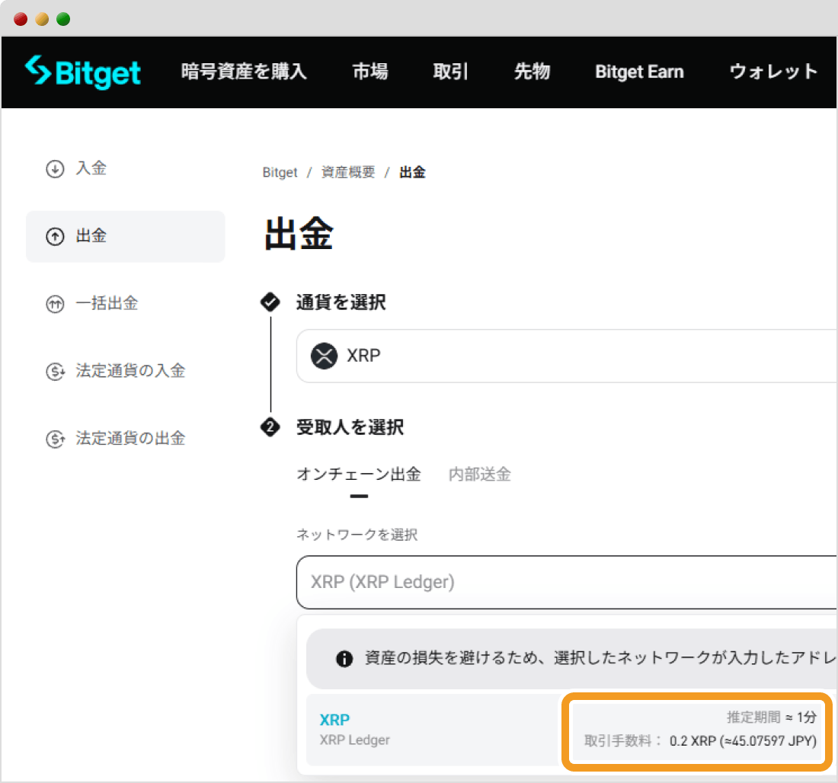This screenshot has height=783, width=838.
Task: Open the 取引 menu item
Action: pyautogui.click(x=450, y=71)
